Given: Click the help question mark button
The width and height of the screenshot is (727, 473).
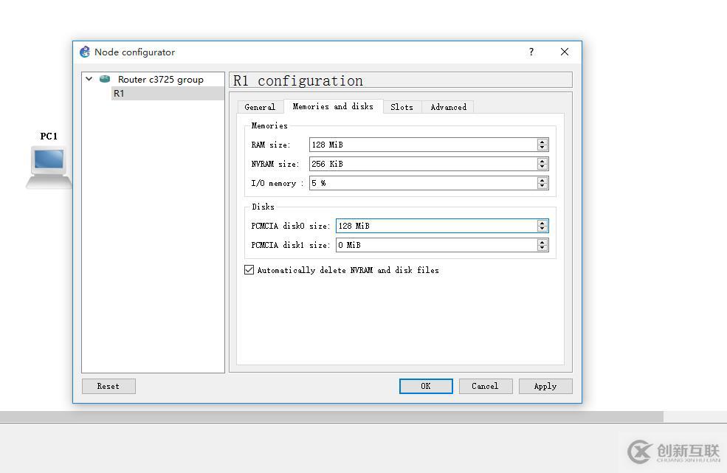Looking at the screenshot, I should [531, 52].
